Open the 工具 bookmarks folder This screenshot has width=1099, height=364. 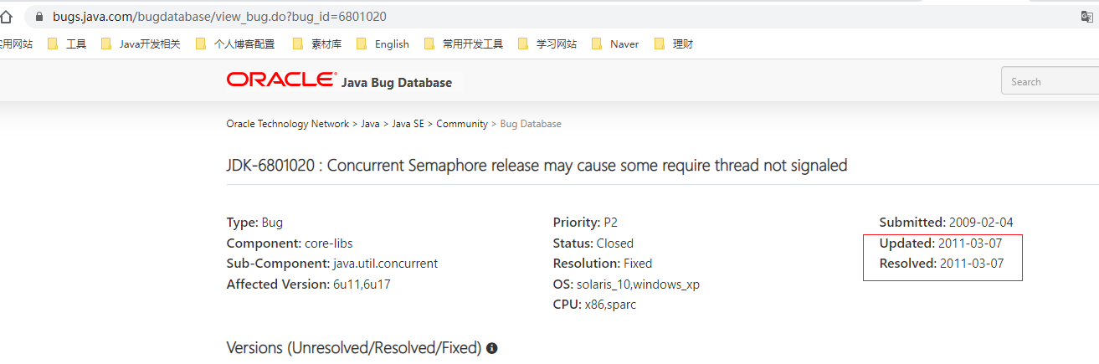[x=67, y=44]
